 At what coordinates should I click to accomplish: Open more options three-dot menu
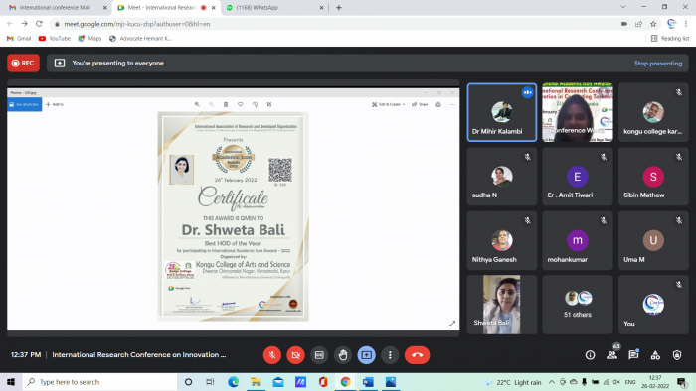[390, 355]
